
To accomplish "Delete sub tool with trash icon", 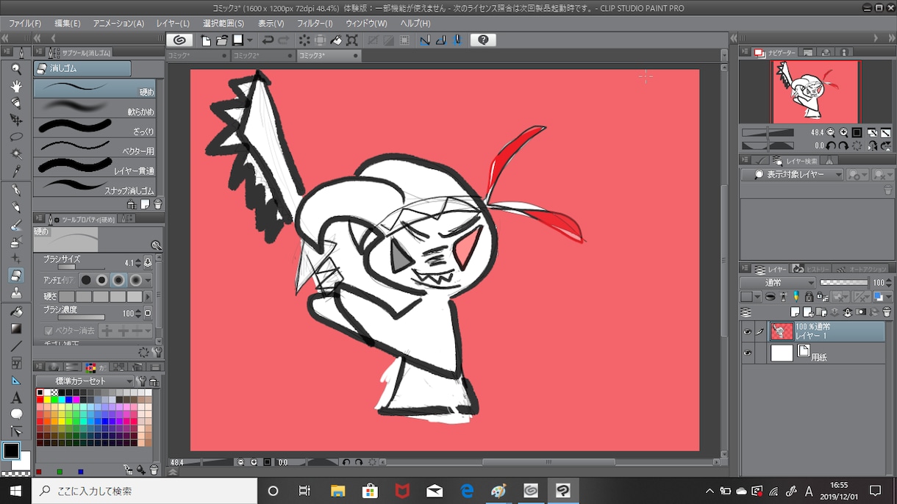I will (x=158, y=205).
